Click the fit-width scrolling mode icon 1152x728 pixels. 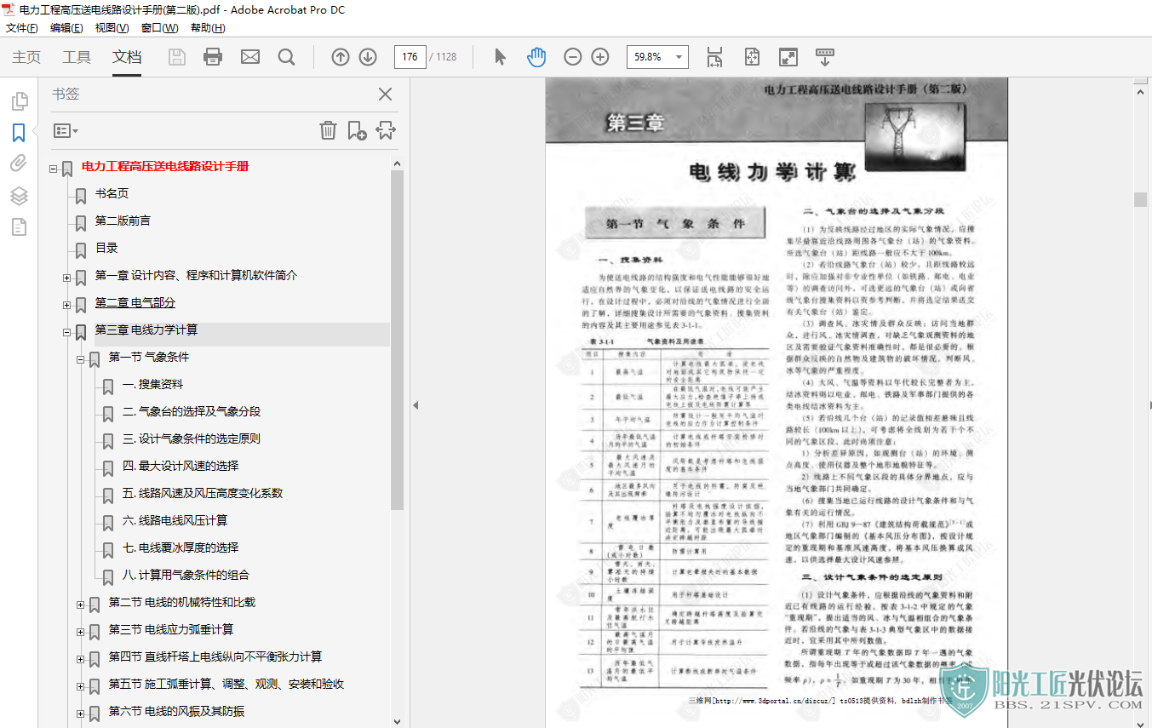point(714,57)
